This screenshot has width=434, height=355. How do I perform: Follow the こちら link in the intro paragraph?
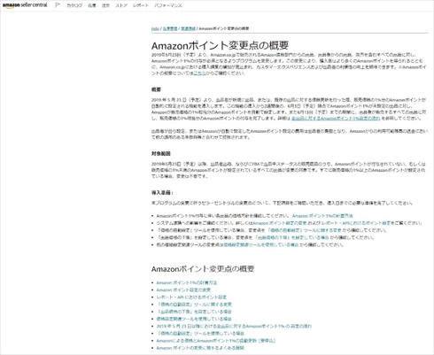(x=199, y=73)
